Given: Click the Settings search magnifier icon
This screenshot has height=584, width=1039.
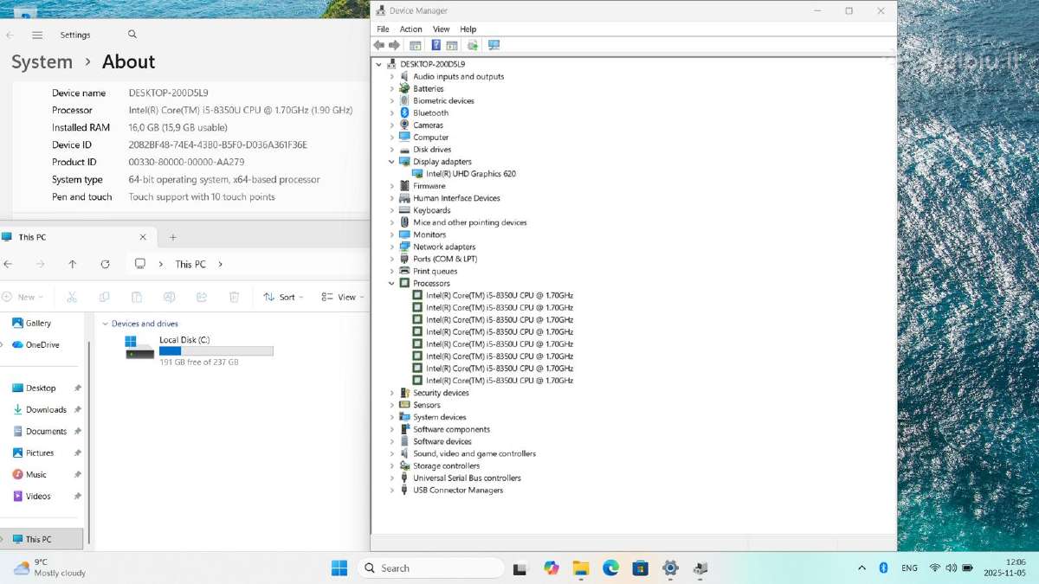Looking at the screenshot, I should (x=132, y=35).
